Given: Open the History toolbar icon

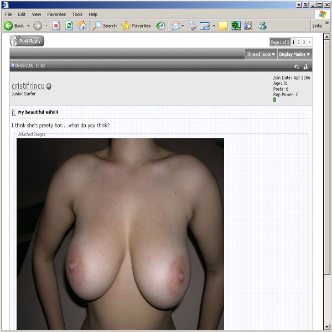Looking at the screenshot, I should 160,25.
